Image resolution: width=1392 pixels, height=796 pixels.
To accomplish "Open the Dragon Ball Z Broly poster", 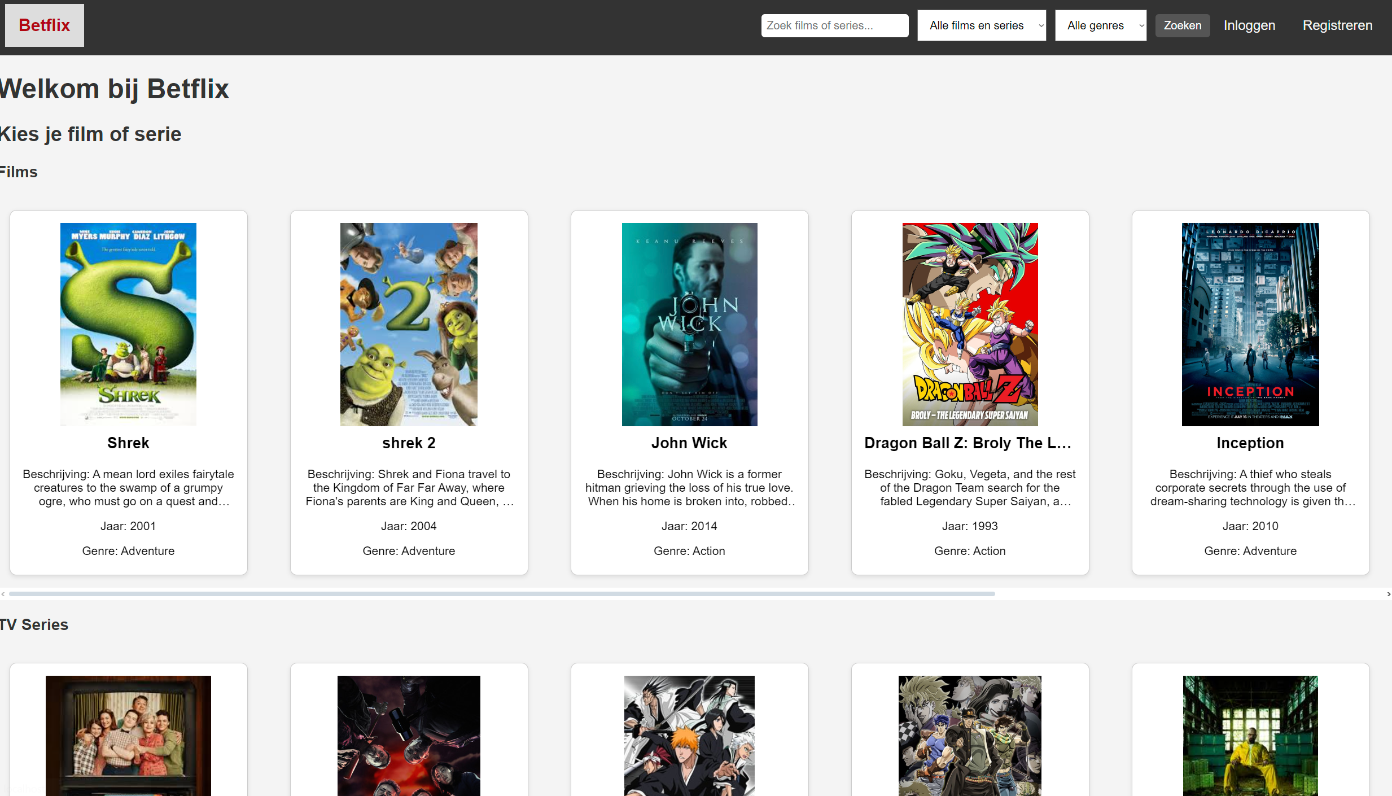I will pyautogui.click(x=970, y=324).
